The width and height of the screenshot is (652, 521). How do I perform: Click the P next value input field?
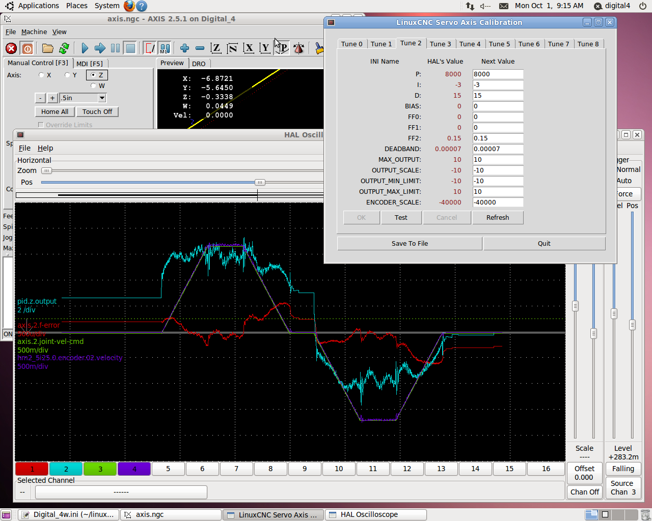click(x=498, y=74)
